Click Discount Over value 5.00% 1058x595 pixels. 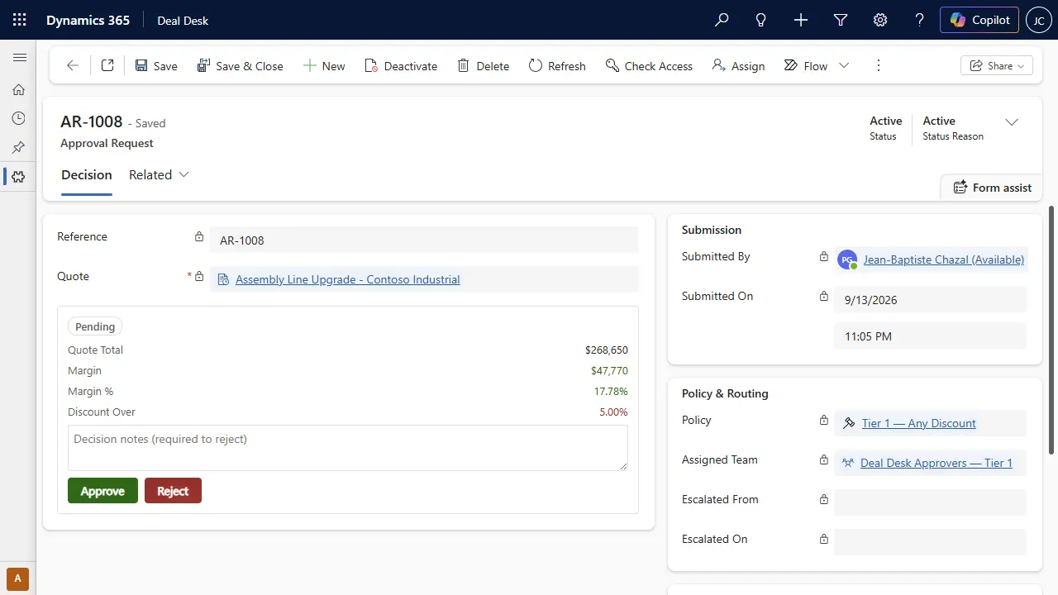point(613,412)
